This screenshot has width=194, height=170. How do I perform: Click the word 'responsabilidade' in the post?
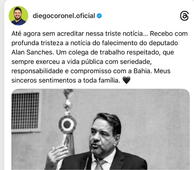coord(37,71)
